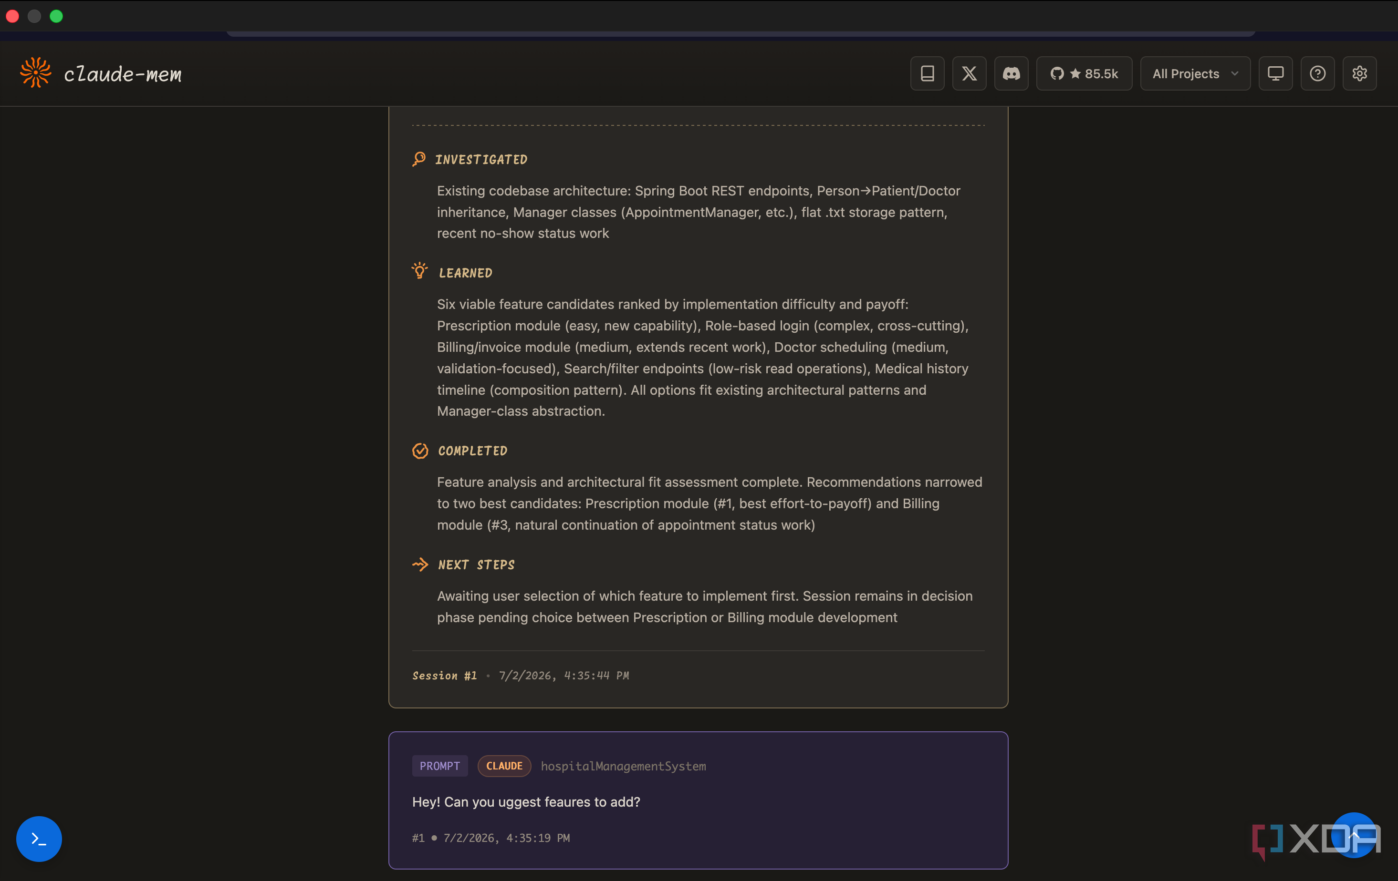Click the Learned lightbulb icon
This screenshot has width=1398, height=881.
[x=420, y=271]
